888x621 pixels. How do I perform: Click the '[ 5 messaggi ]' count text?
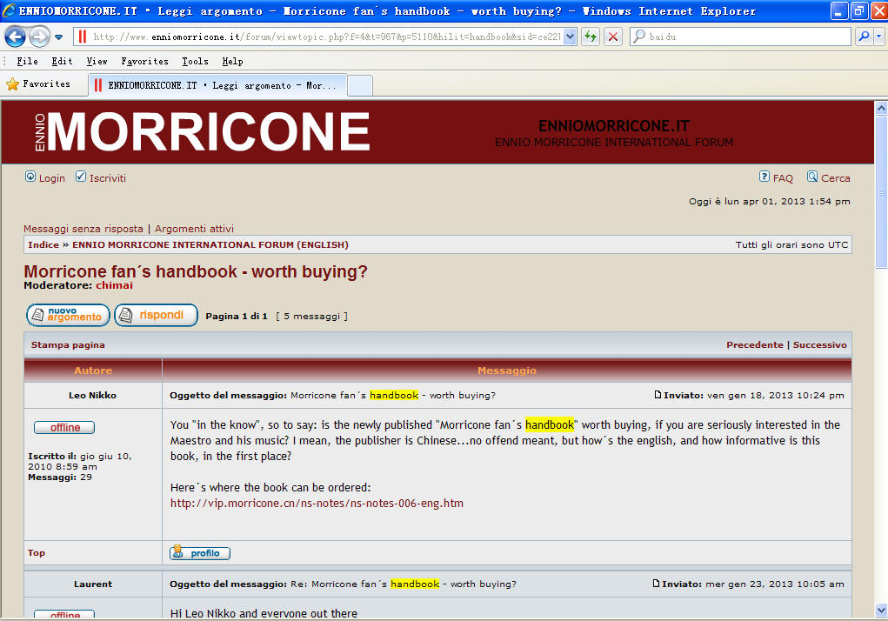[x=312, y=317]
